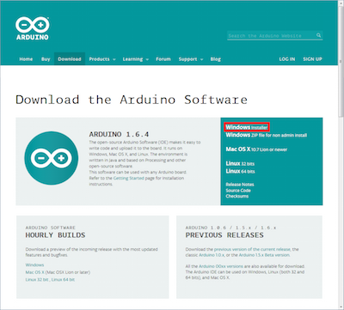344x310 pixels.
Task: Download Mac OS X 10.7 Lion or newer
Action: (256, 149)
